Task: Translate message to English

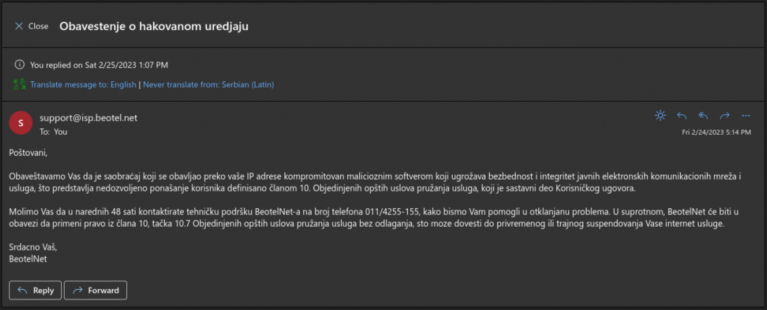Action: [x=83, y=85]
